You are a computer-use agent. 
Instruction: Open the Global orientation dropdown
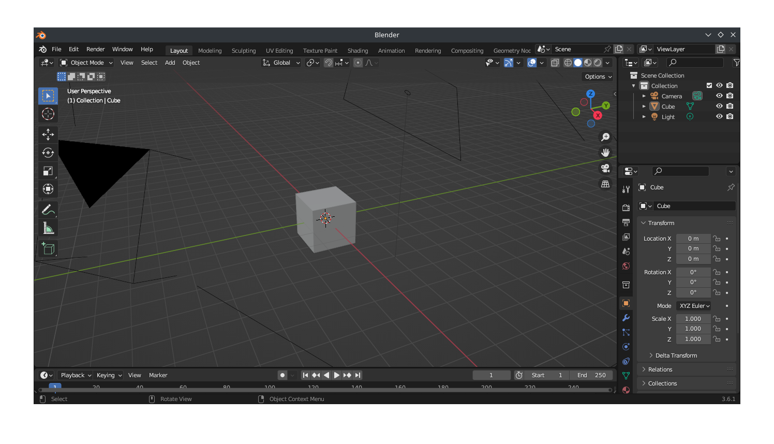pyautogui.click(x=281, y=63)
